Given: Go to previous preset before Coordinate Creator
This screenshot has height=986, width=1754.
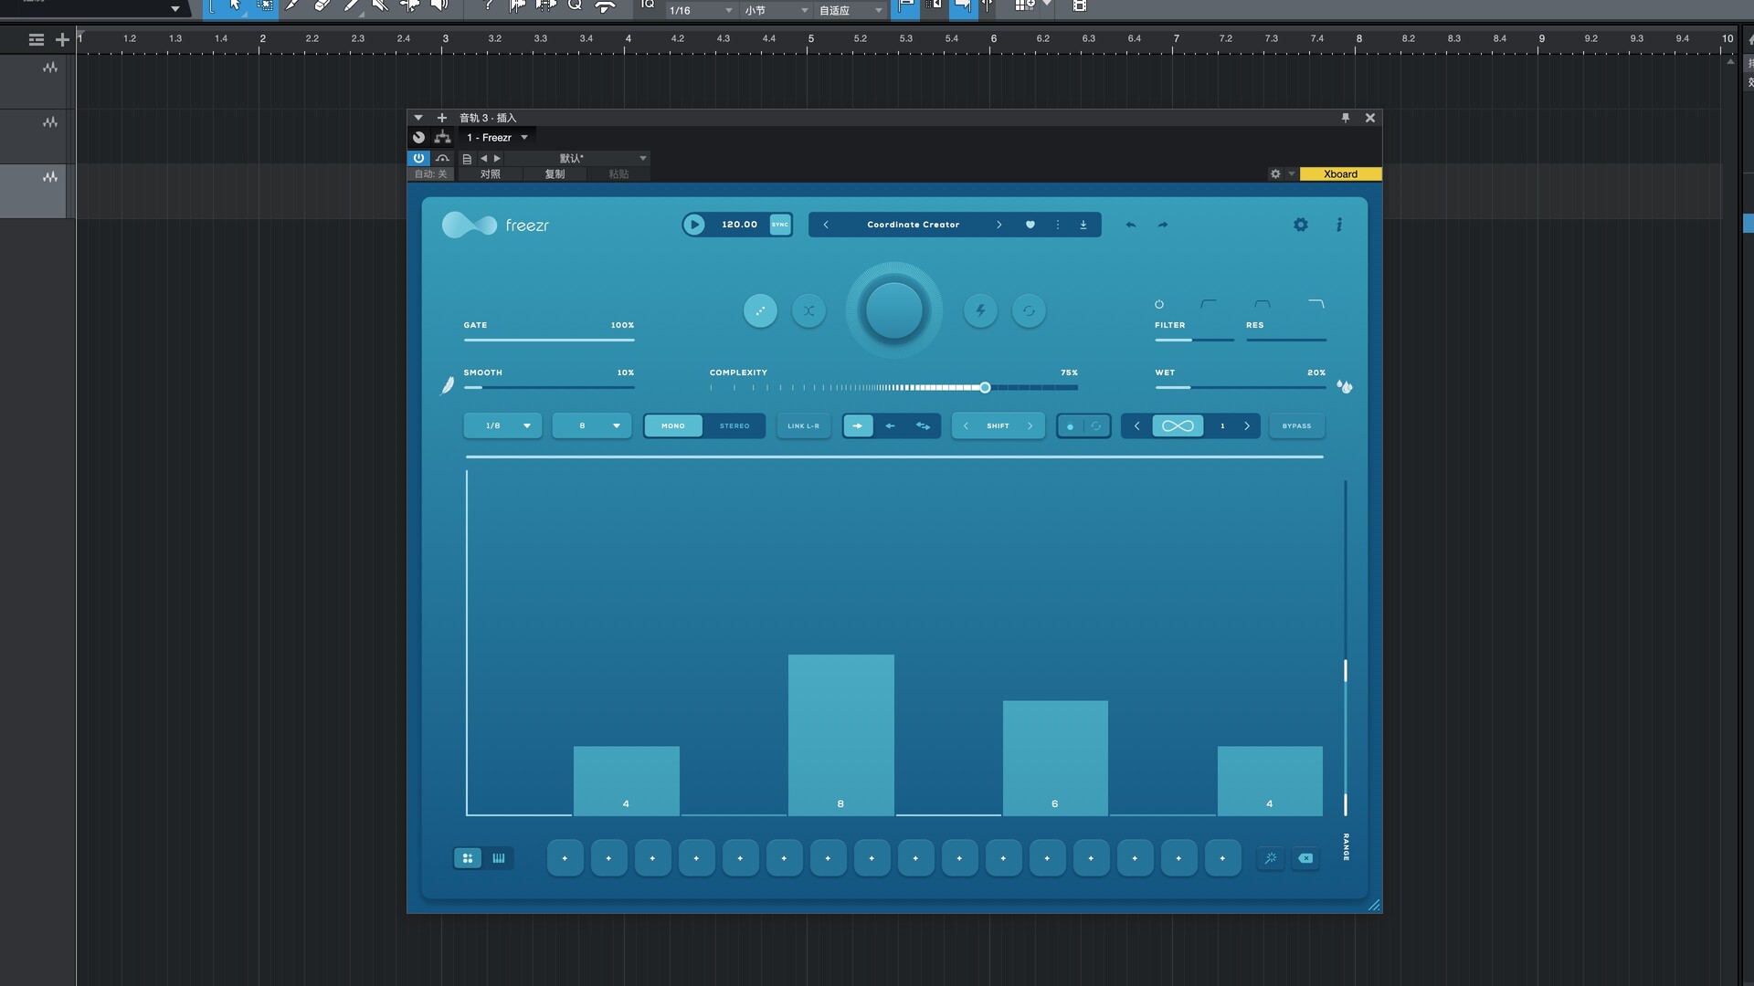Looking at the screenshot, I should coord(826,225).
